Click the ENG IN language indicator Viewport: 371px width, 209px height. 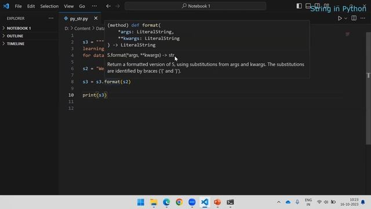308,202
